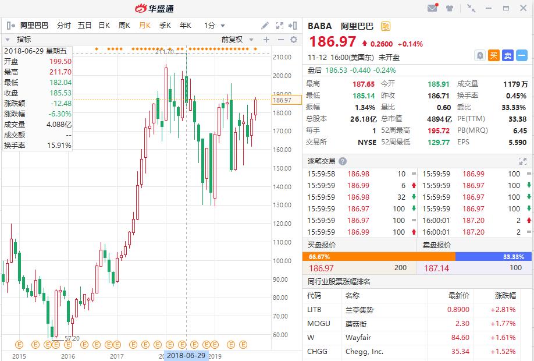Set a price alert bell
The height and width of the screenshot is (361, 534).
pos(480,55)
